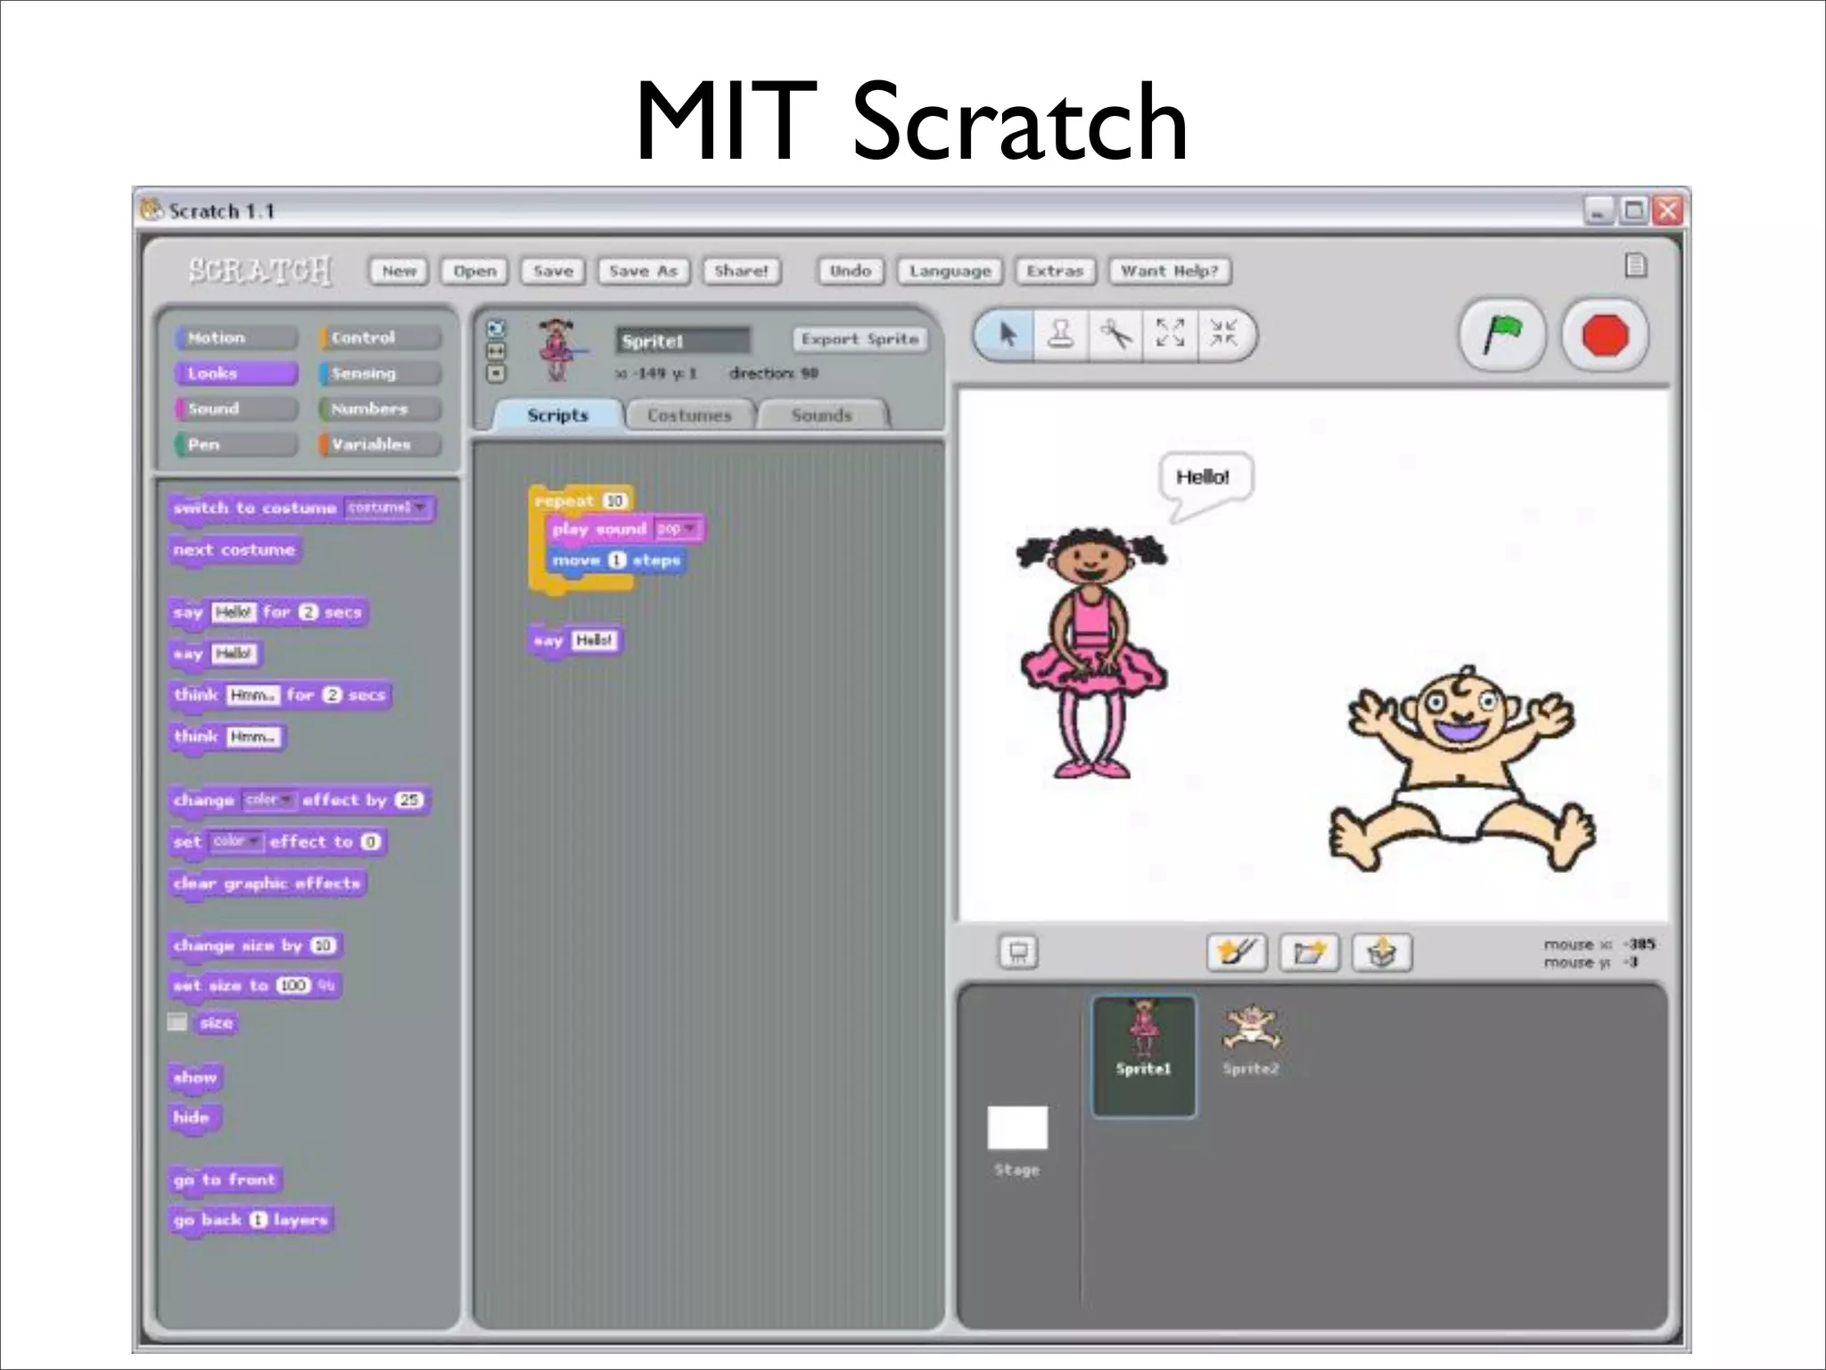Open pop dropdown in play sound block
The width and height of the screenshot is (1826, 1370).
coord(676,529)
